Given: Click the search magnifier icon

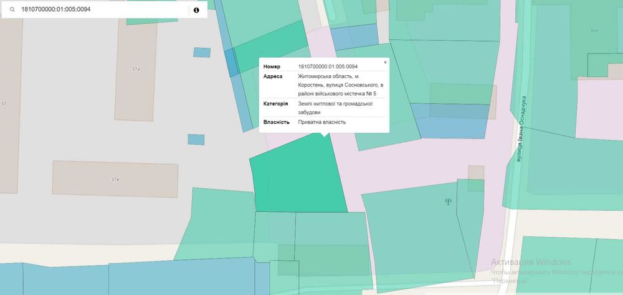Looking at the screenshot, I should (12, 9).
